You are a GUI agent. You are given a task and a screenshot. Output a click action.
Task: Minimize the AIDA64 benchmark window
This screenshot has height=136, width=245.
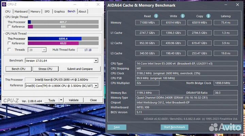tap(226, 5)
